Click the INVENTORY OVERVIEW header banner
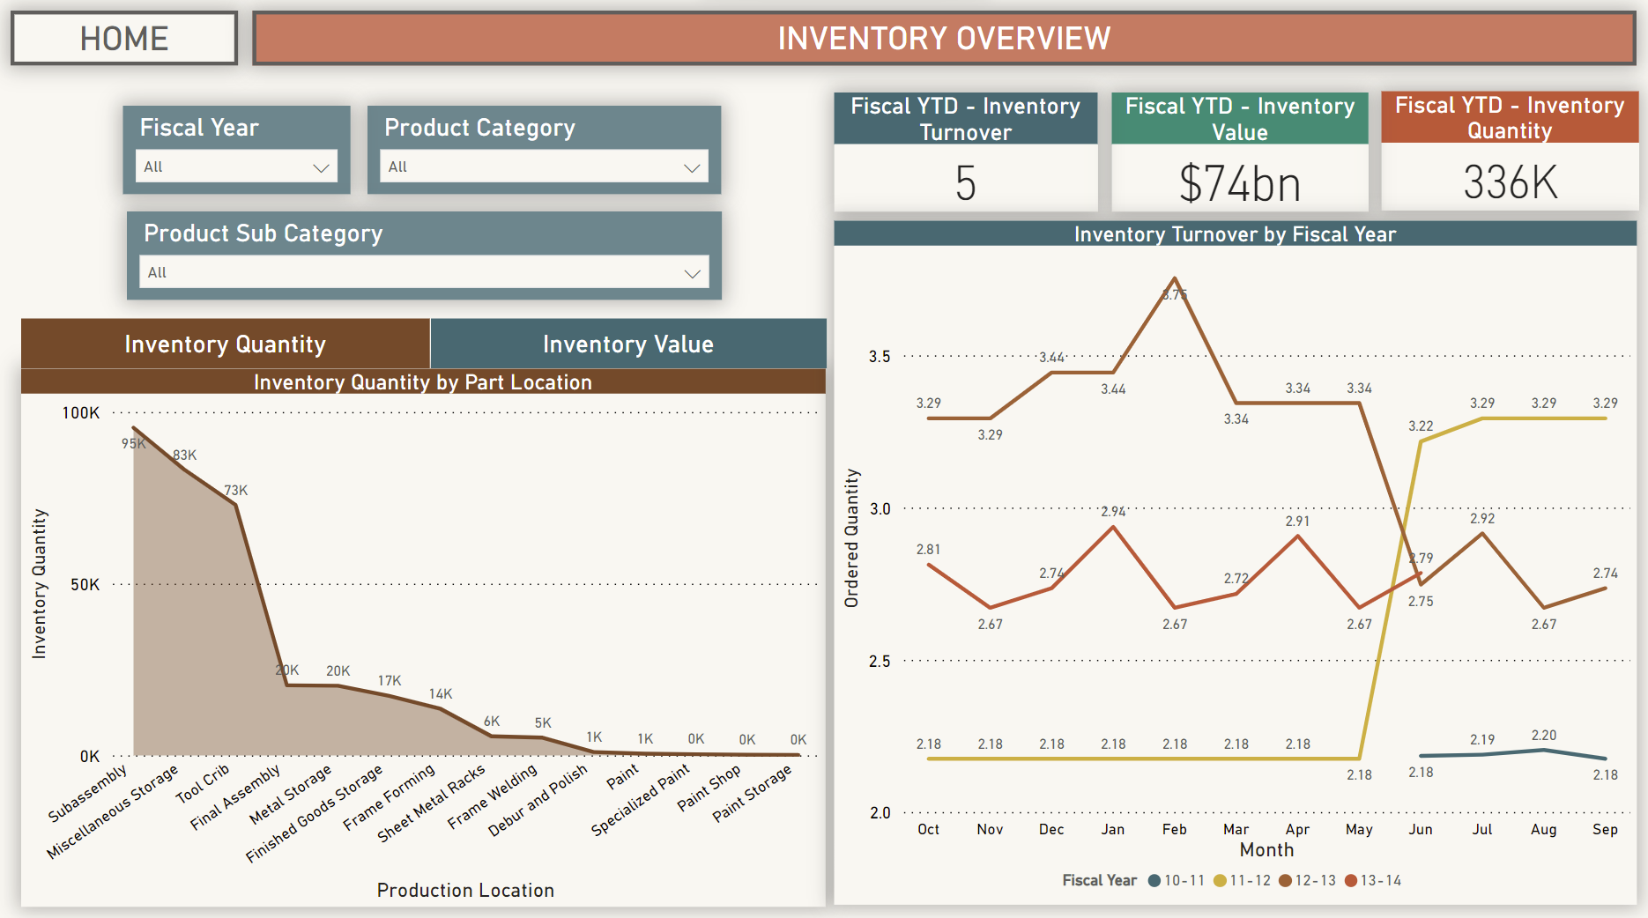The height and width of the screenshot is (918, 1648). [x=944, y=38]
